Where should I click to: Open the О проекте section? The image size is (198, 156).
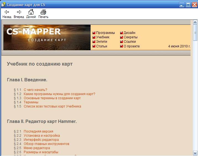click(132, 46)
